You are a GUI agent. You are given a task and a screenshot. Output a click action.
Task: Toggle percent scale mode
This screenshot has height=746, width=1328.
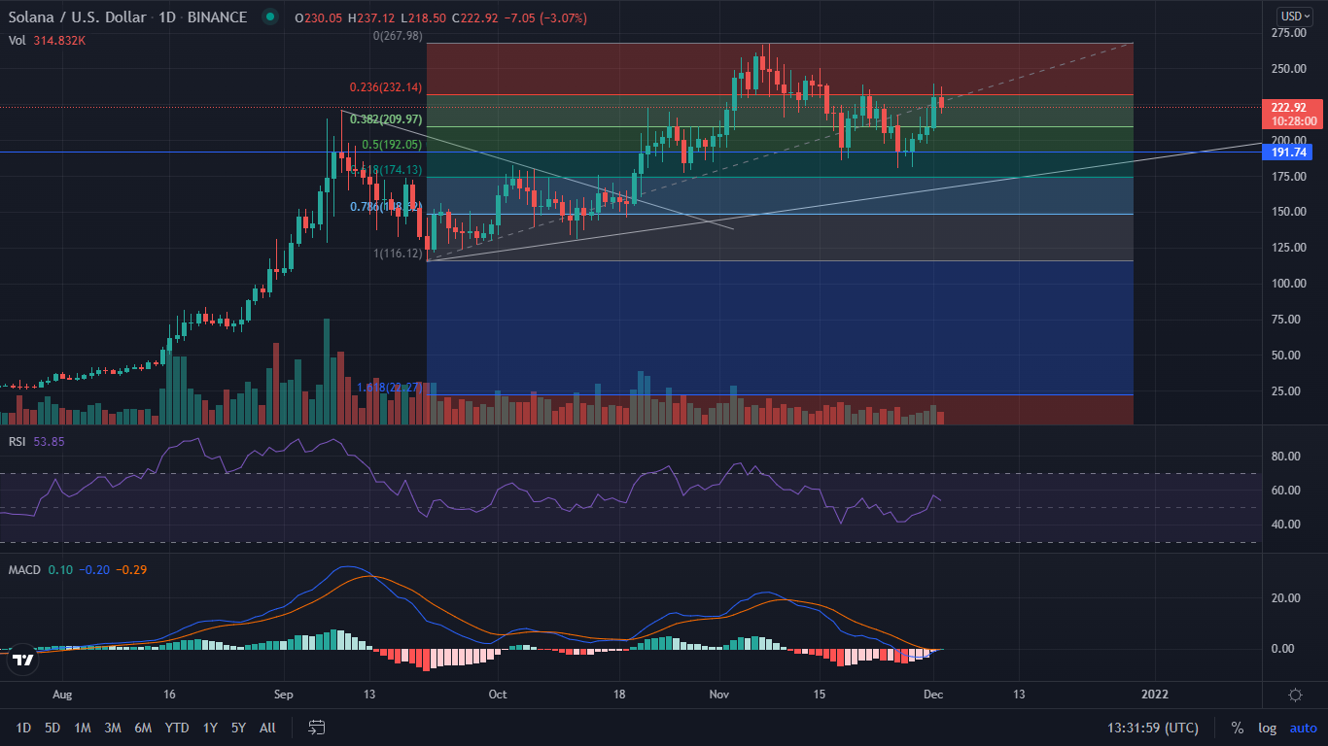click(x=1238, y=728)
